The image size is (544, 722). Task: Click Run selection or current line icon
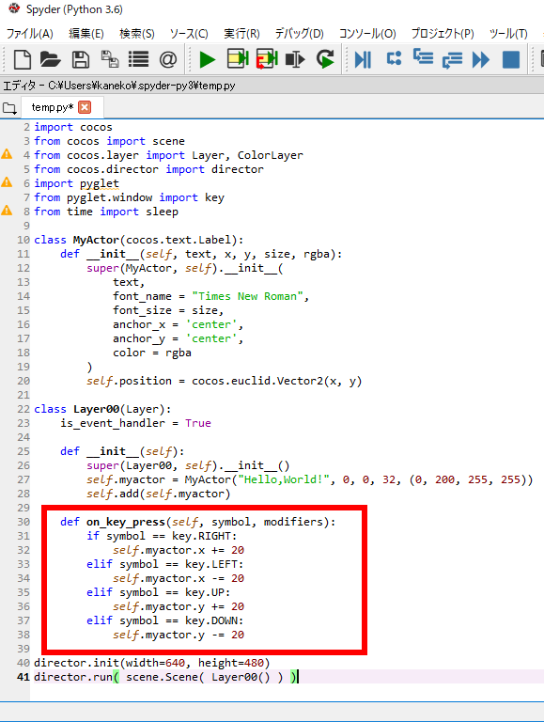[x=295, y=59]
